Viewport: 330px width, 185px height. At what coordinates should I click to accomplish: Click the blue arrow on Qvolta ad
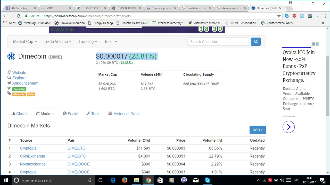pos(288,127)
